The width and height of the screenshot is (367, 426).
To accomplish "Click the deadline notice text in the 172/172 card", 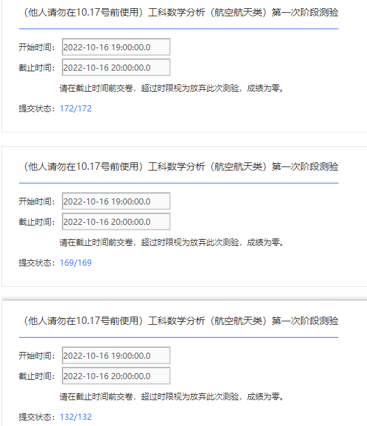I will [x=171, y=88].
